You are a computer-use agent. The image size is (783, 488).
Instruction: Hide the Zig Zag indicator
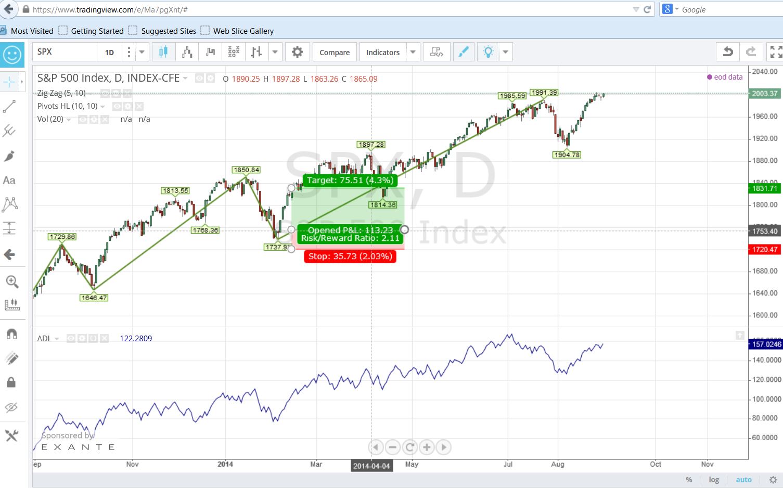tap(105, 93)
